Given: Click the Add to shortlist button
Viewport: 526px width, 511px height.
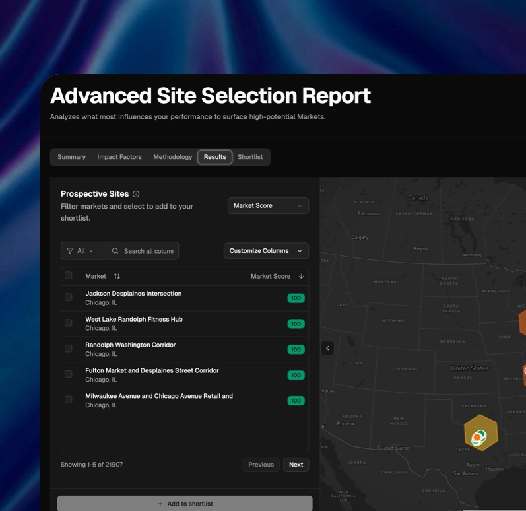Looking at the screenshot, I should (185, 504).
